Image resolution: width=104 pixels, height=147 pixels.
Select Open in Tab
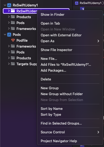coord(50,24)
